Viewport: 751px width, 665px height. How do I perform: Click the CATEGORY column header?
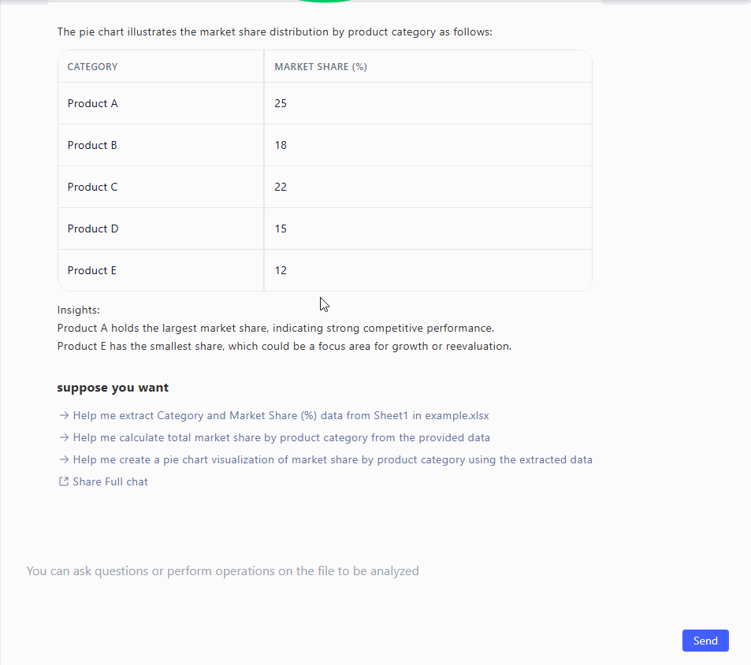pyautogui.click(x=92, y=67)
